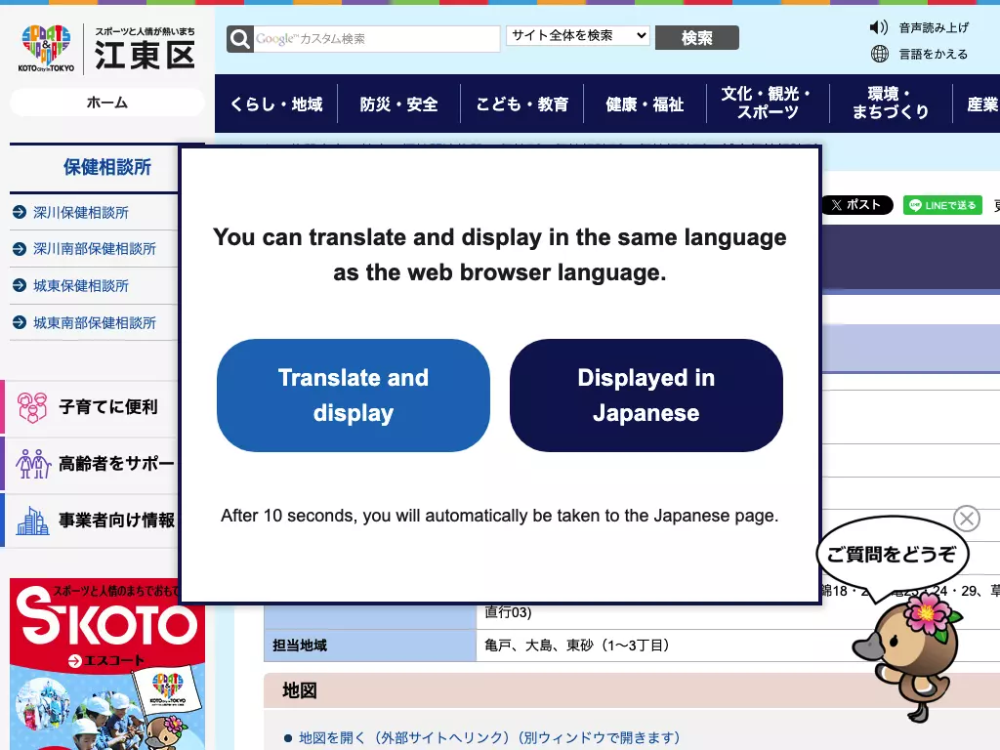Click the Google custom search input field
1000x750 pixels.
(377, 39)
